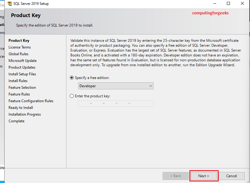
Task: Click the disabled Back button
Action: (176, 176)
